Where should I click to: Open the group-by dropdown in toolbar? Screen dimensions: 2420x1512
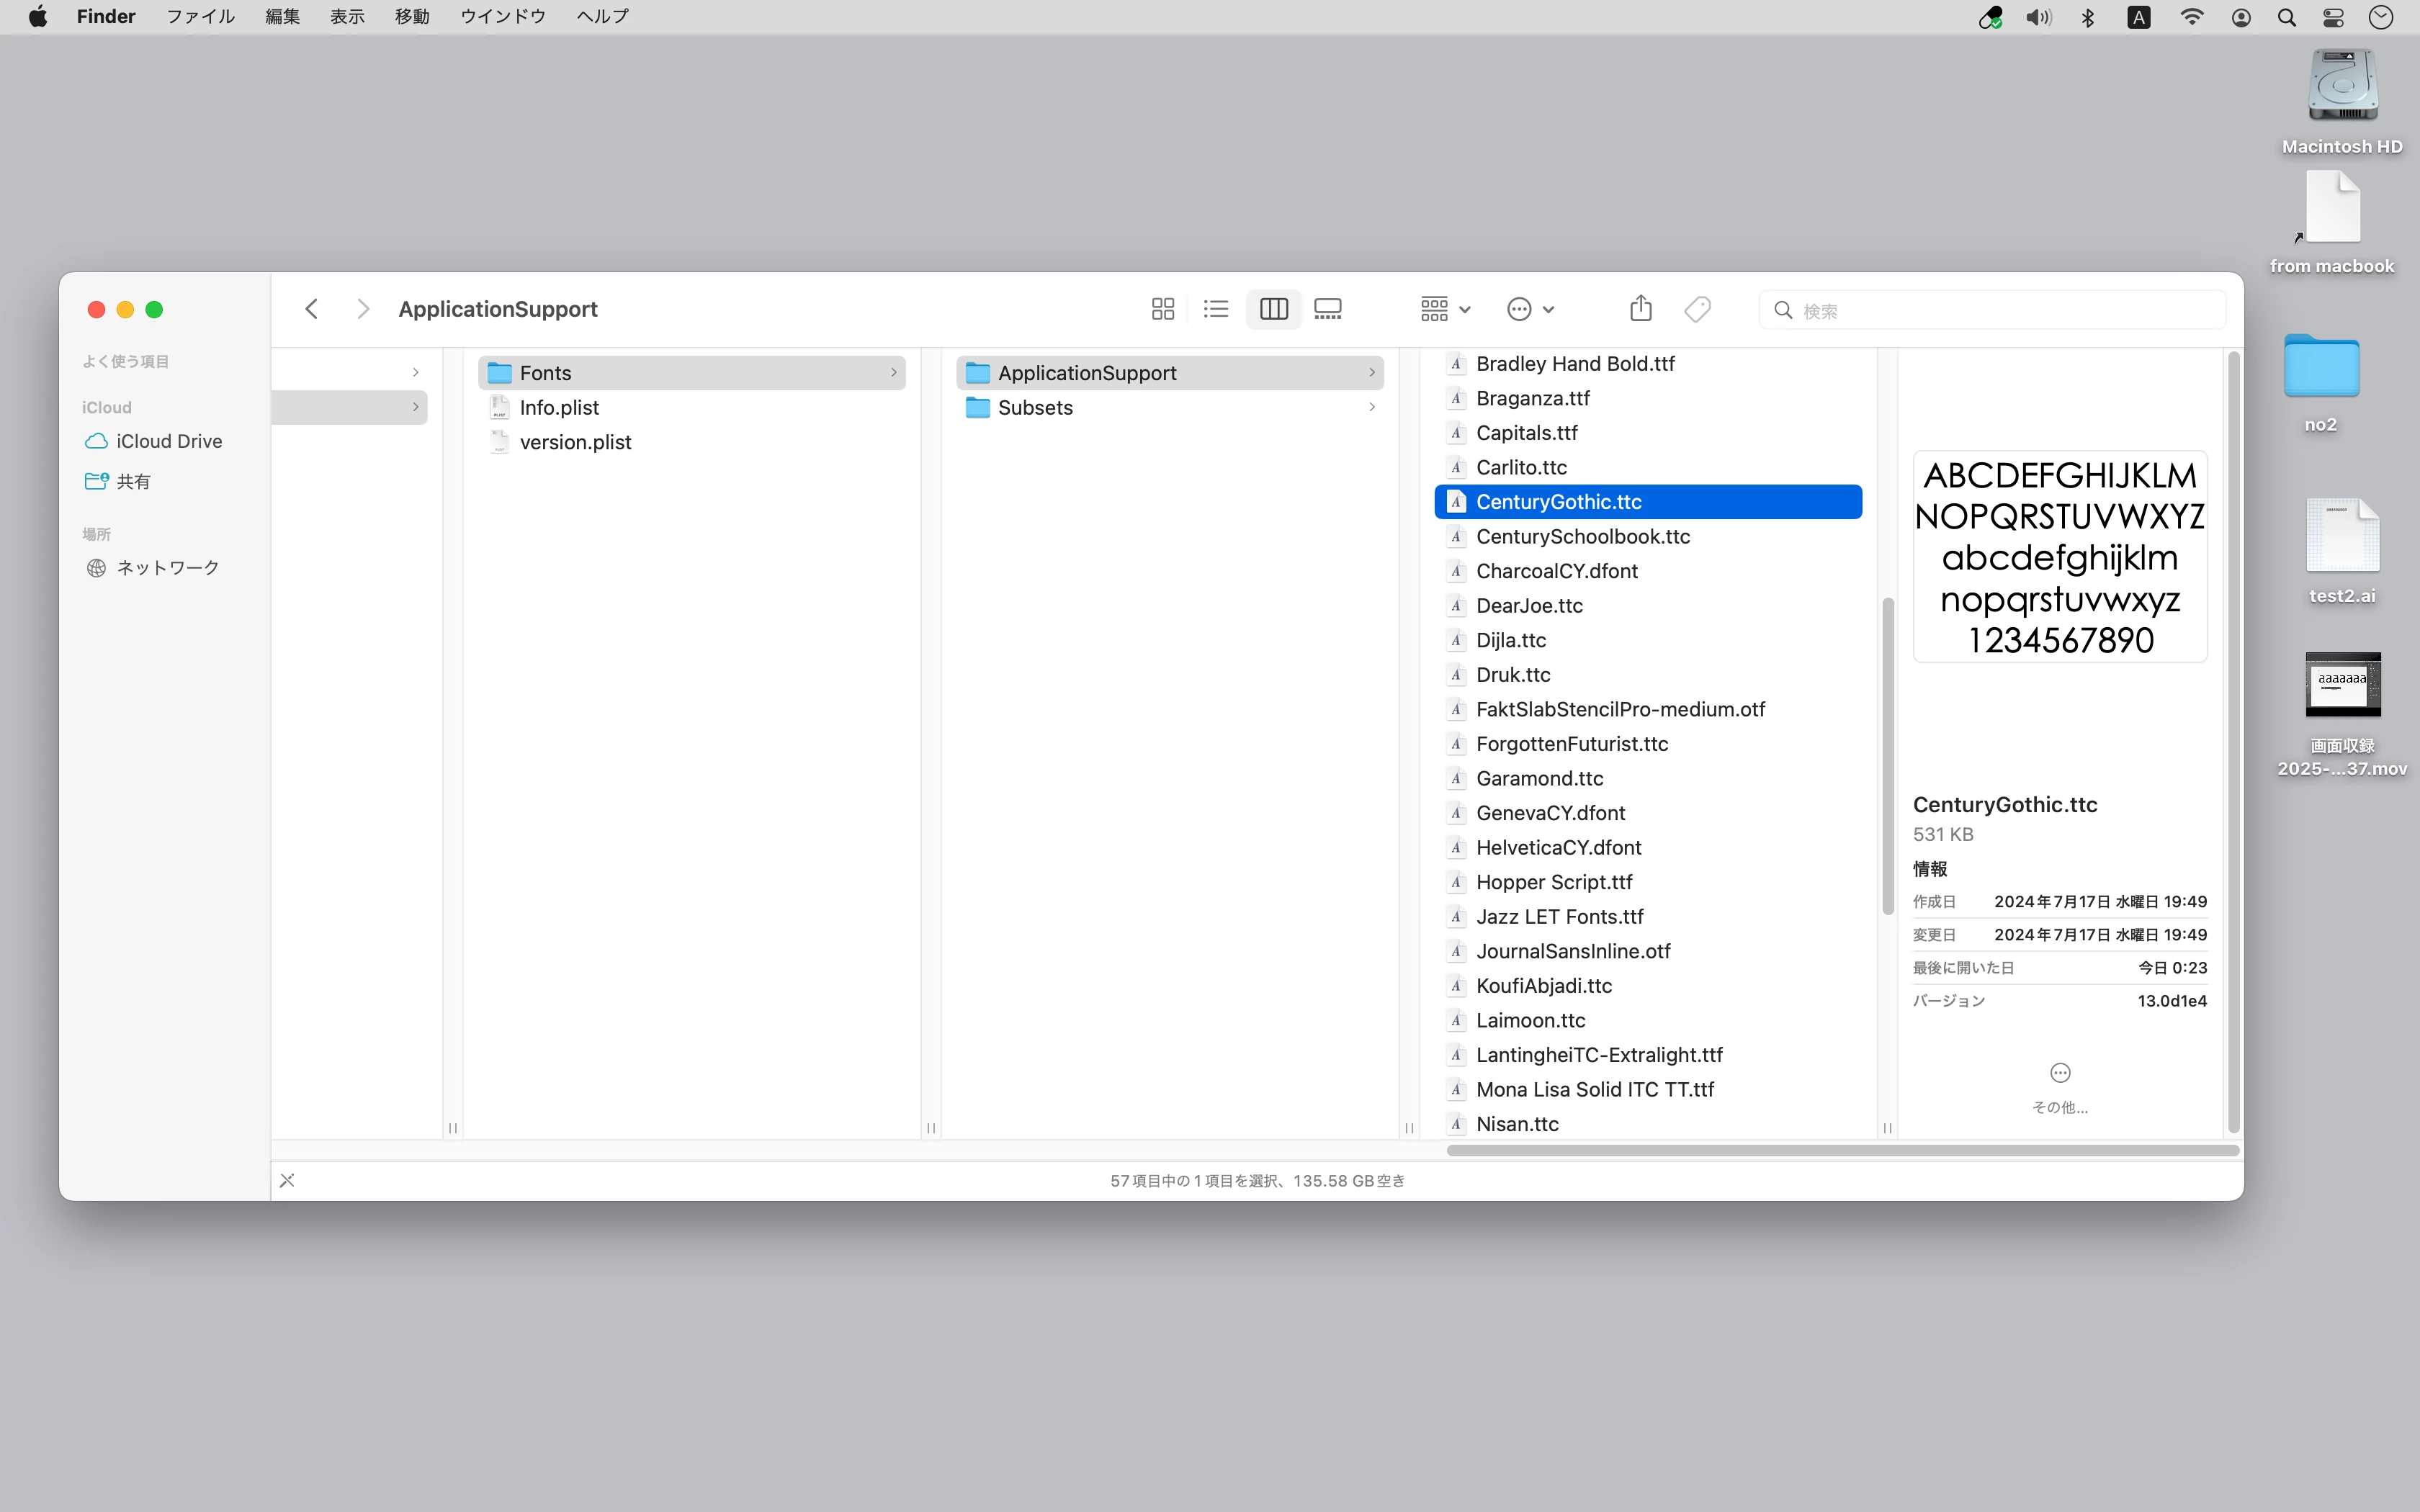(1444, 309)
